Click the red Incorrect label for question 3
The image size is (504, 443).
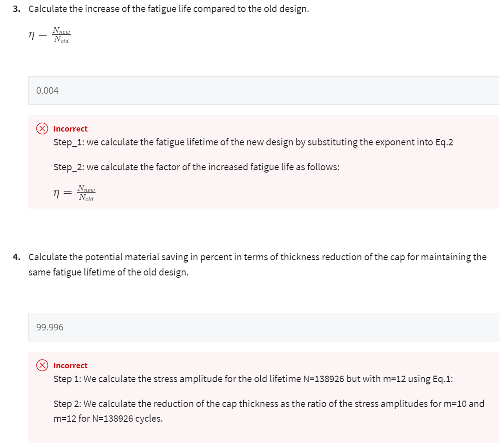70,129
